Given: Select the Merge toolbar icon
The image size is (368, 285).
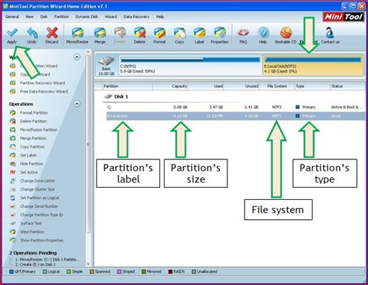Looking at the screenshot, I should pyautogui.click(x=99, y=33).
